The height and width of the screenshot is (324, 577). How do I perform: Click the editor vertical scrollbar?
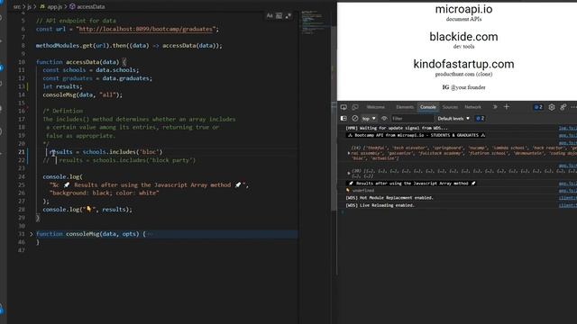tap(334, 118)
